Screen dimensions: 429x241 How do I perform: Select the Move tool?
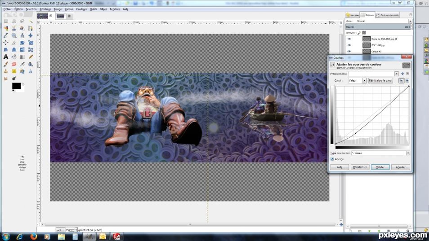31,35
